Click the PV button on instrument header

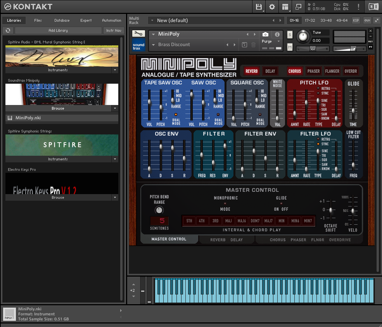coord(370,47)
